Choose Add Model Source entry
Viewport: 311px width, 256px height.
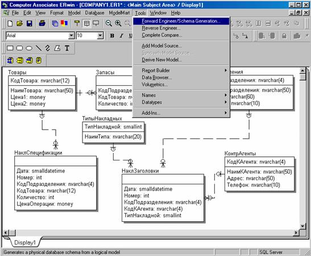181,46
